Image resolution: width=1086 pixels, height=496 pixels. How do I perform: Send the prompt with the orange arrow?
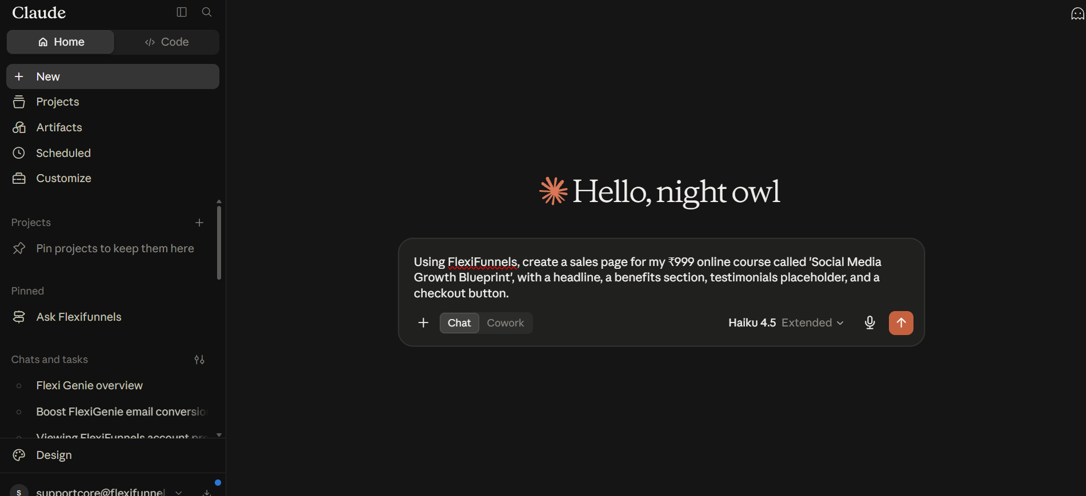coord(901,323)
